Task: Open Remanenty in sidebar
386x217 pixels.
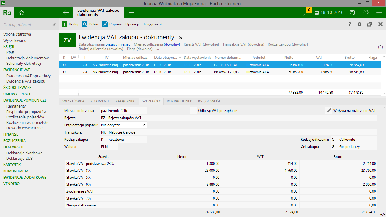Action: click(x=16, y=106)
